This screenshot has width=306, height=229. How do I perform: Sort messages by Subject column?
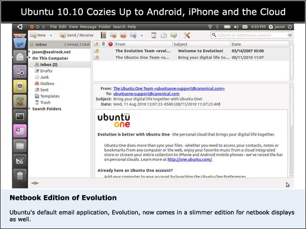(x=201, y=44)
